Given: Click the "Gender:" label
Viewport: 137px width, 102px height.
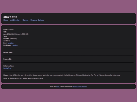Looking at the screenshot, I should click(x=6, y=39).
